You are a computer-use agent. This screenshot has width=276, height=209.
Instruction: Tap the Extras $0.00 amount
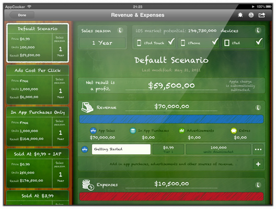click(x=240, y=137)
